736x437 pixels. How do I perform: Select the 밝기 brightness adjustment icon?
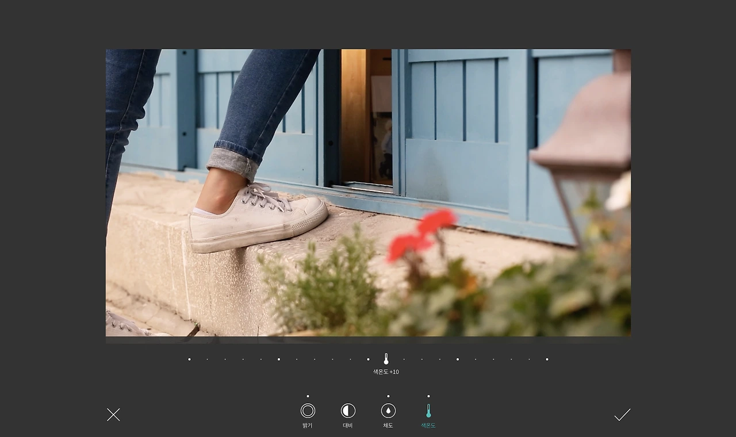(308, 411)
